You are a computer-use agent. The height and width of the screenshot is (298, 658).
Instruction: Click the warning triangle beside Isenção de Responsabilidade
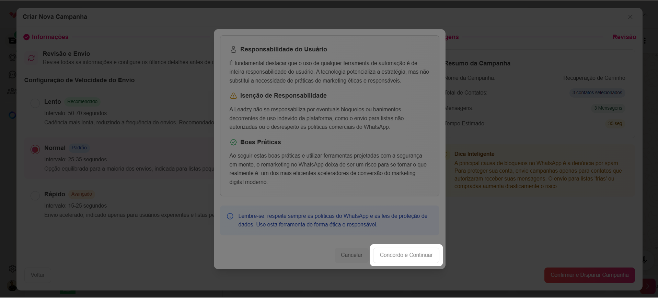[x=233, y=96]
